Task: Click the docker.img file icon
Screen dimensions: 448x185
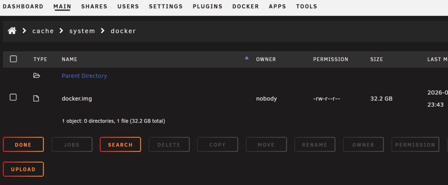Action: tap(36, 99)
